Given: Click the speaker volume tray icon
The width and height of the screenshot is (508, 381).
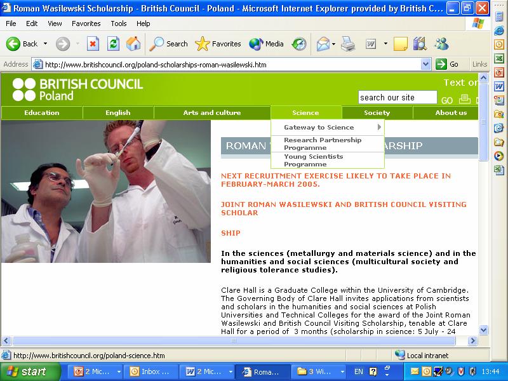Looking at the screenshot, I should pos(449,371).
